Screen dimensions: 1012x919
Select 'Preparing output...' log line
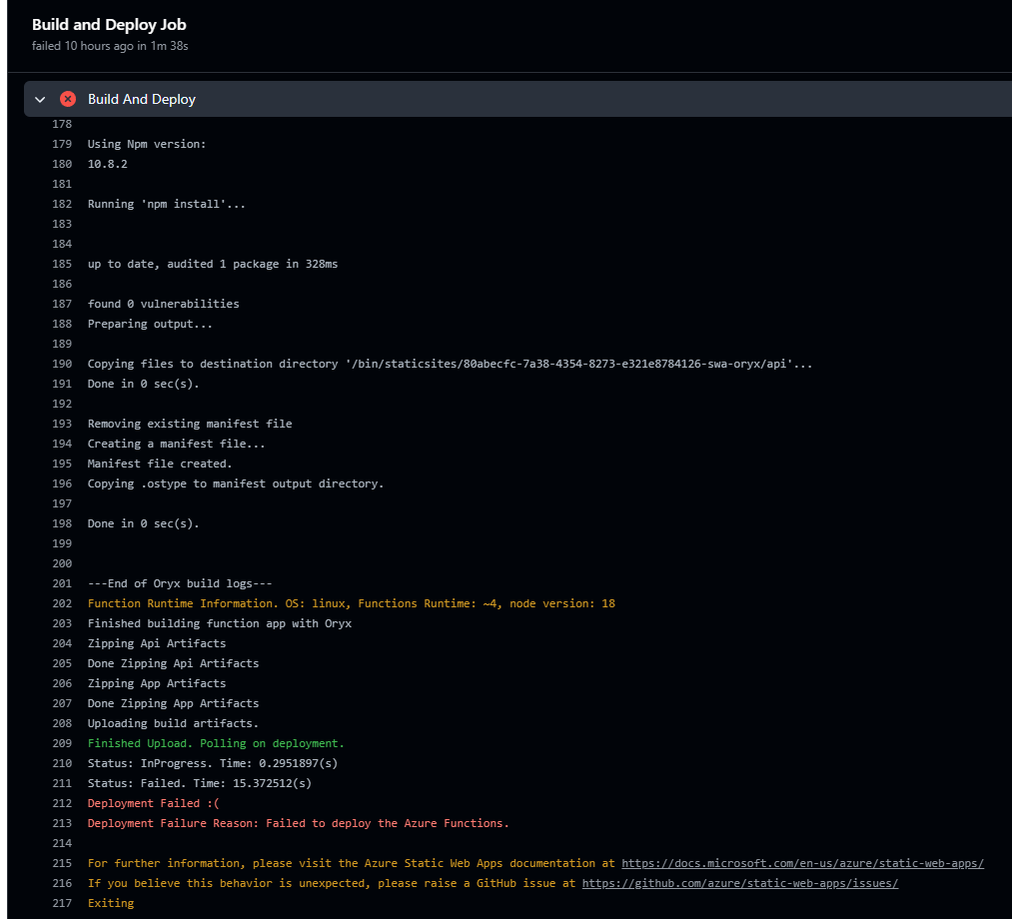pos(150,324)
